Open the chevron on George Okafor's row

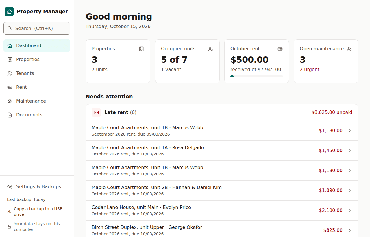(x=350, y=230)
